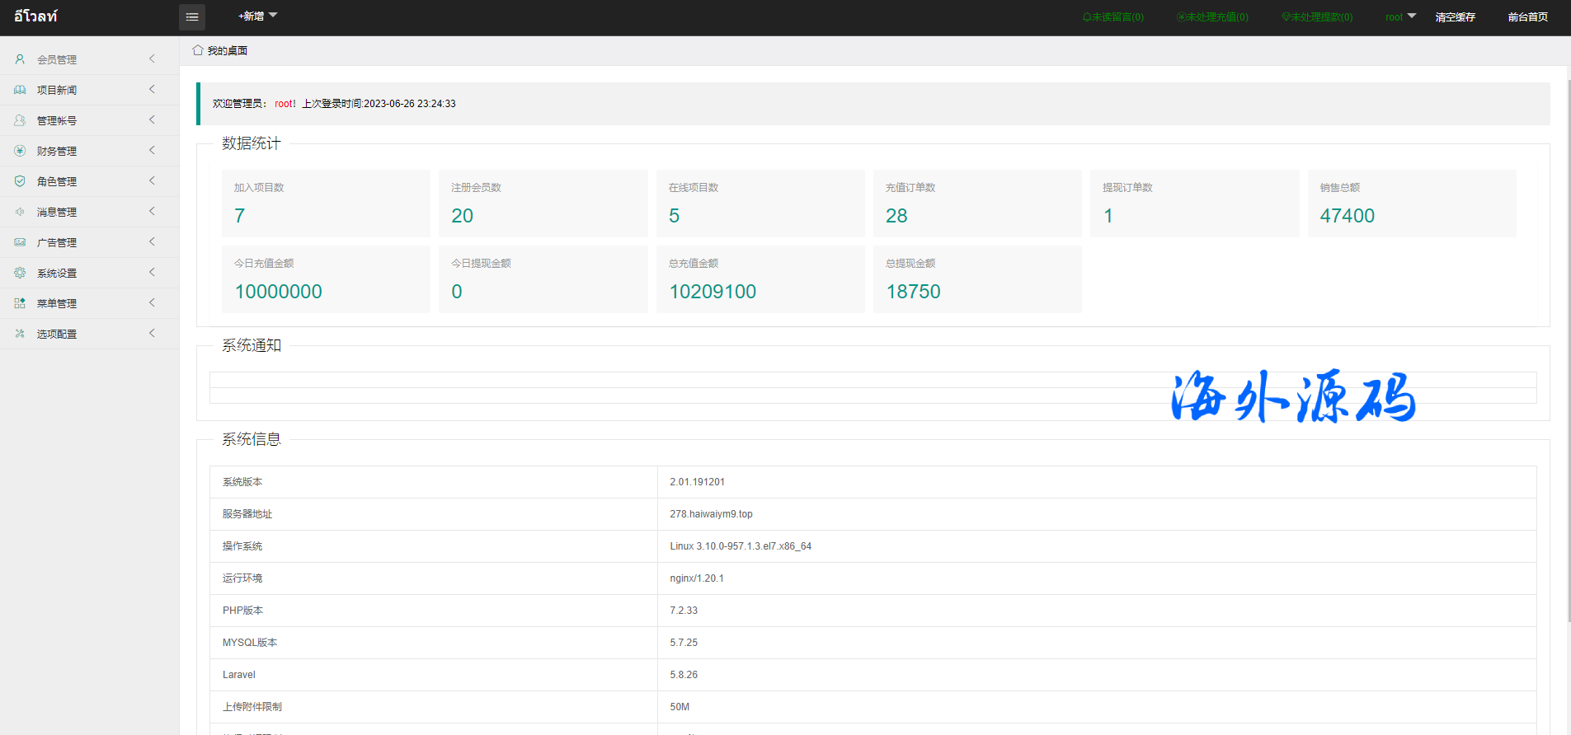1571x735 pixels.
Task: Click the 财务管理 yen icon
Action: (20, 151)
